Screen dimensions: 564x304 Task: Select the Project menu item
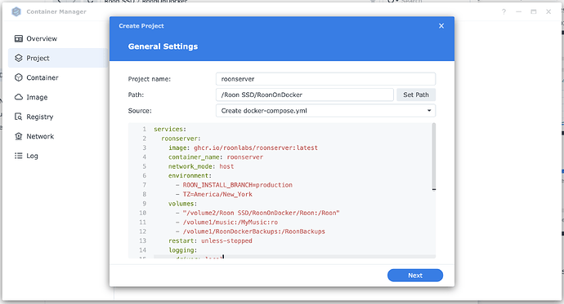[x=58, y=58]
